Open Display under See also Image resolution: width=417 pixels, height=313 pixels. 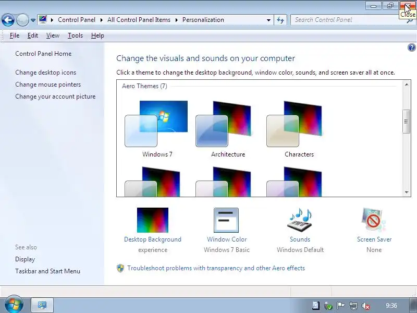25,259
